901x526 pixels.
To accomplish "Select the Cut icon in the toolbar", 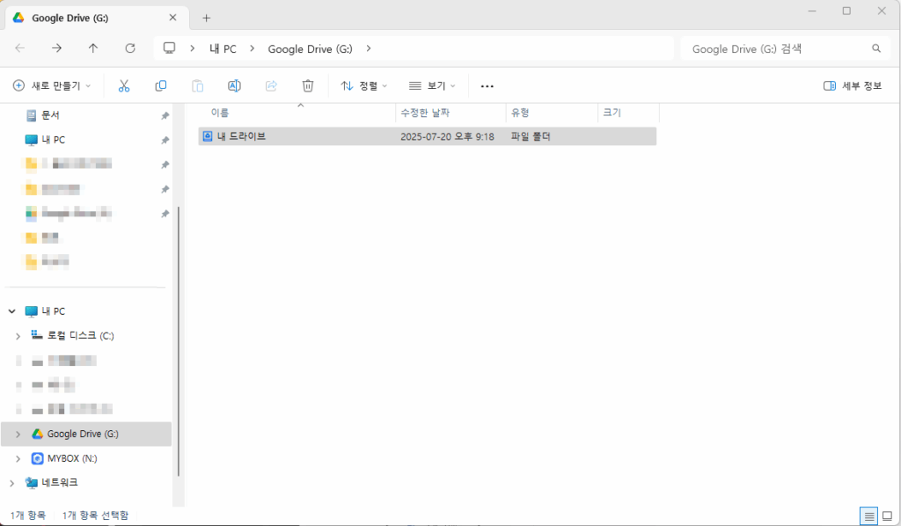I will [124, 85].
